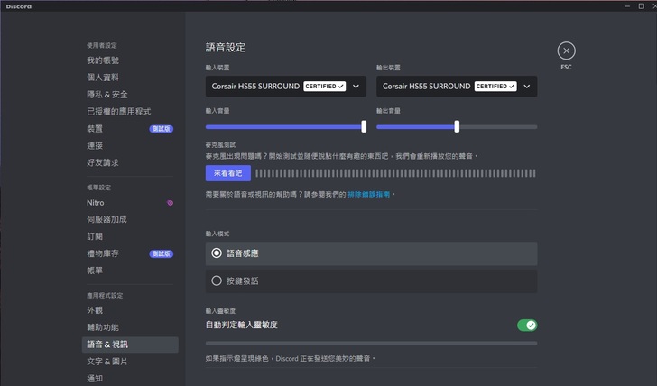657x386 pixels.
Task: Click the 輸出音量 slider handle
Action: click(x=457, y=127)
